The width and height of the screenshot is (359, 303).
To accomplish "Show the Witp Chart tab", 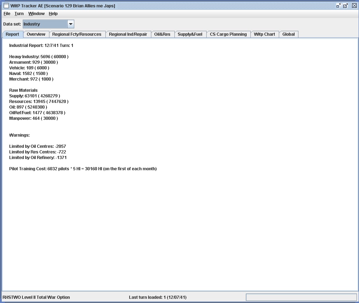I will click(x=265, y=34).
